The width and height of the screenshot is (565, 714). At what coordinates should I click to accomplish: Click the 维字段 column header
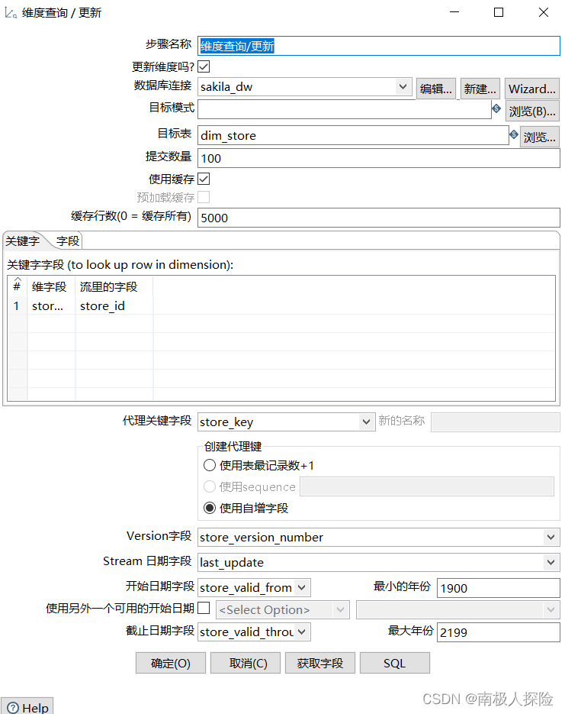coord(51,286)
